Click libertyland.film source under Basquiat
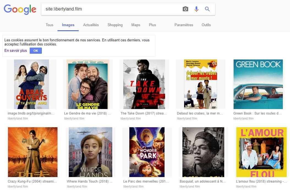 coord(190,186)
